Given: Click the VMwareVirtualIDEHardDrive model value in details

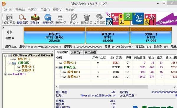Looking at the screenshot, I should pyautogui.click(x=98, y=96).
